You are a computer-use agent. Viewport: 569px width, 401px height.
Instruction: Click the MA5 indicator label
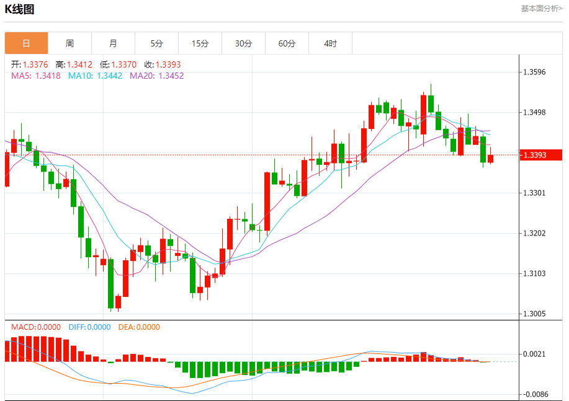point(35,76)
